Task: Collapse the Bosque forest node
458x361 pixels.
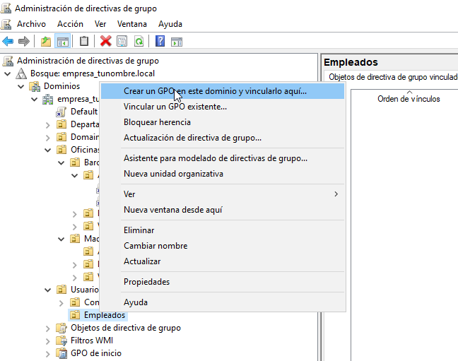Action: click(8, 73)
